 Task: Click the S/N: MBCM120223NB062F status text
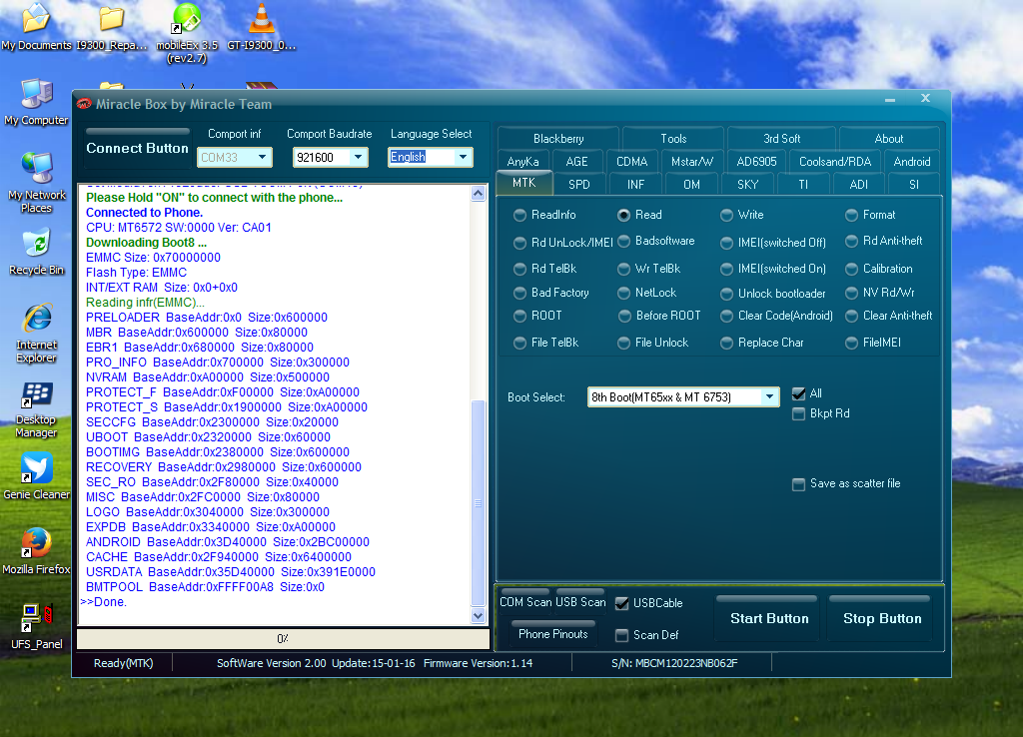[x=674, y=663]
